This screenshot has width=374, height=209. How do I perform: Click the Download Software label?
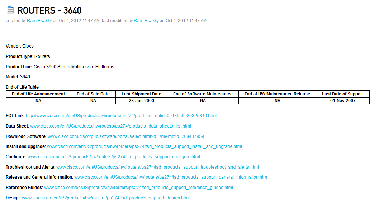[26, 136]
